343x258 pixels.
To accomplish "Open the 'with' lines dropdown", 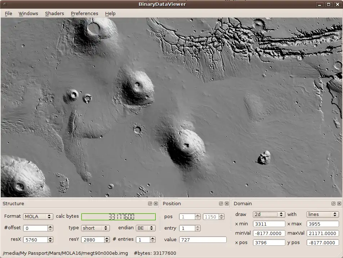I will pyautogui.click(x=322, y=215).
